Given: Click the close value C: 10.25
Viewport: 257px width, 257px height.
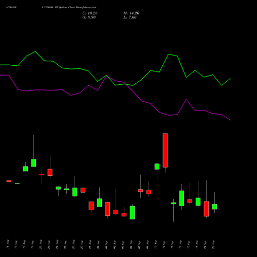Looking at the screenshot, I should click(x=90, y=13).
